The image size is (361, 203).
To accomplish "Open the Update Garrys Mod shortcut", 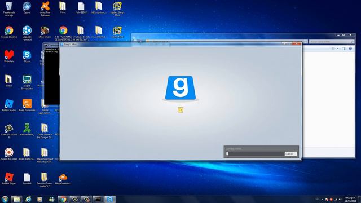I will coord(117,9).
